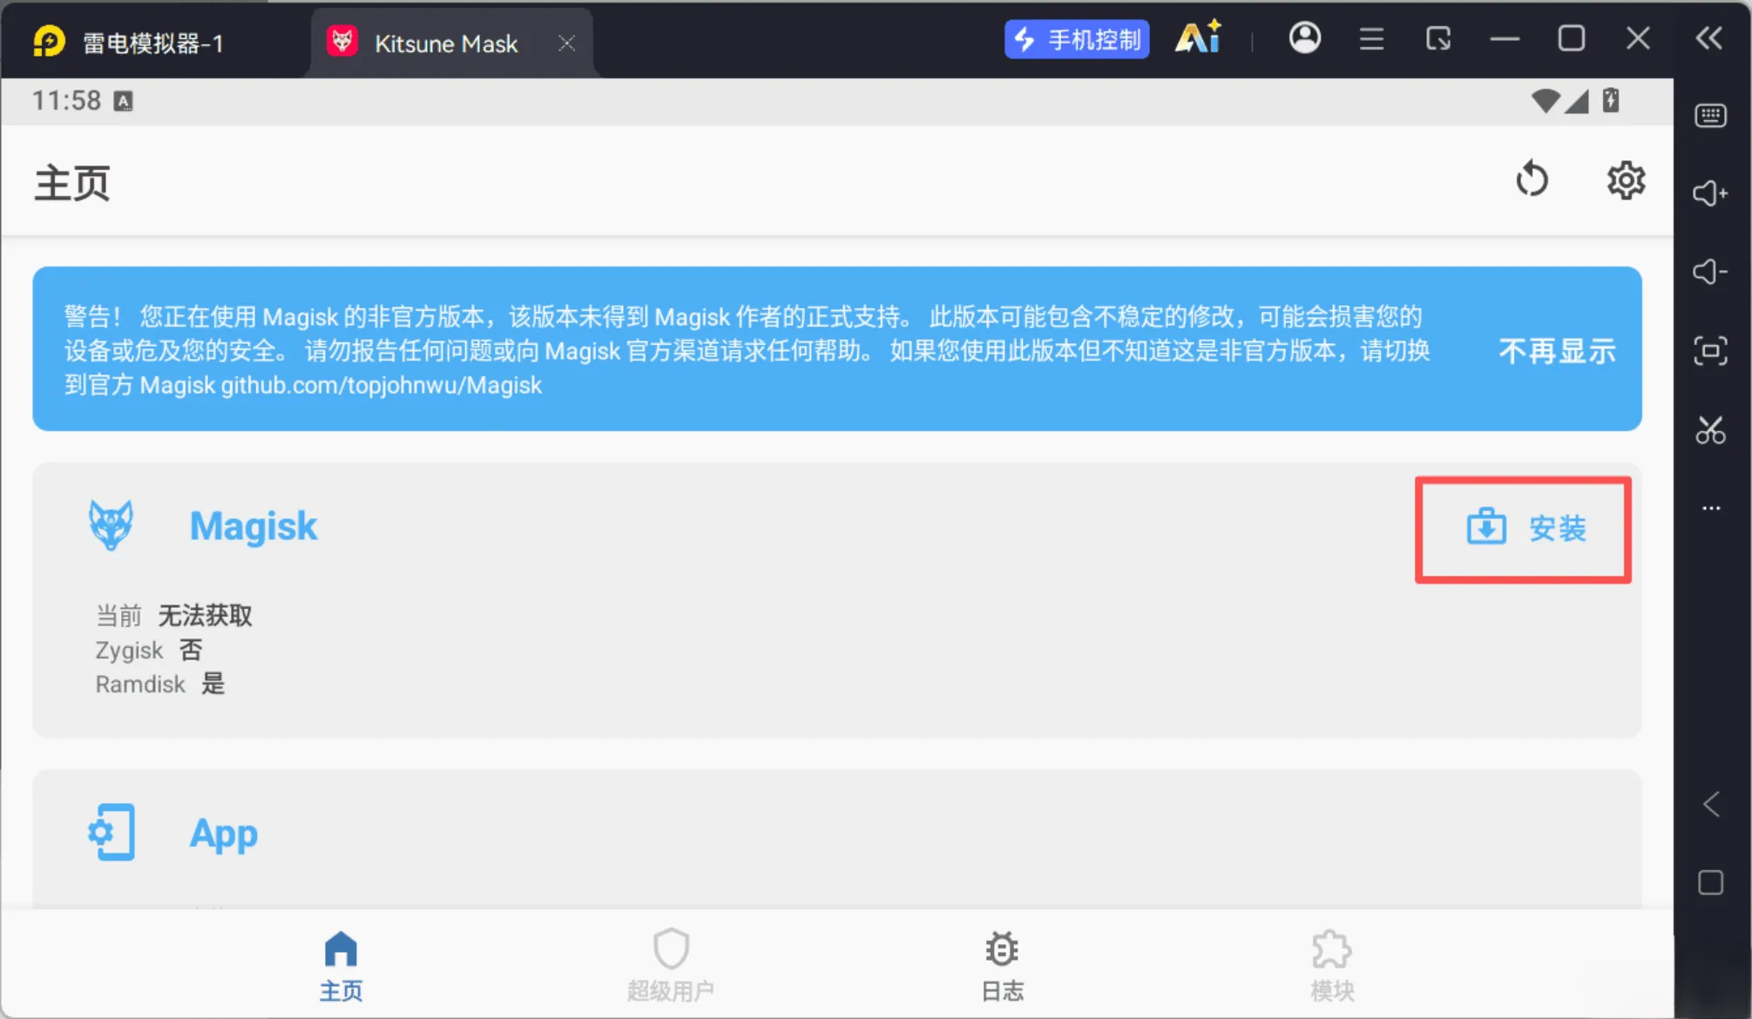Viewport: 1752px width, 1019px height.
Task: Open the more options ellipsis icon
Action: (1711, 508)
